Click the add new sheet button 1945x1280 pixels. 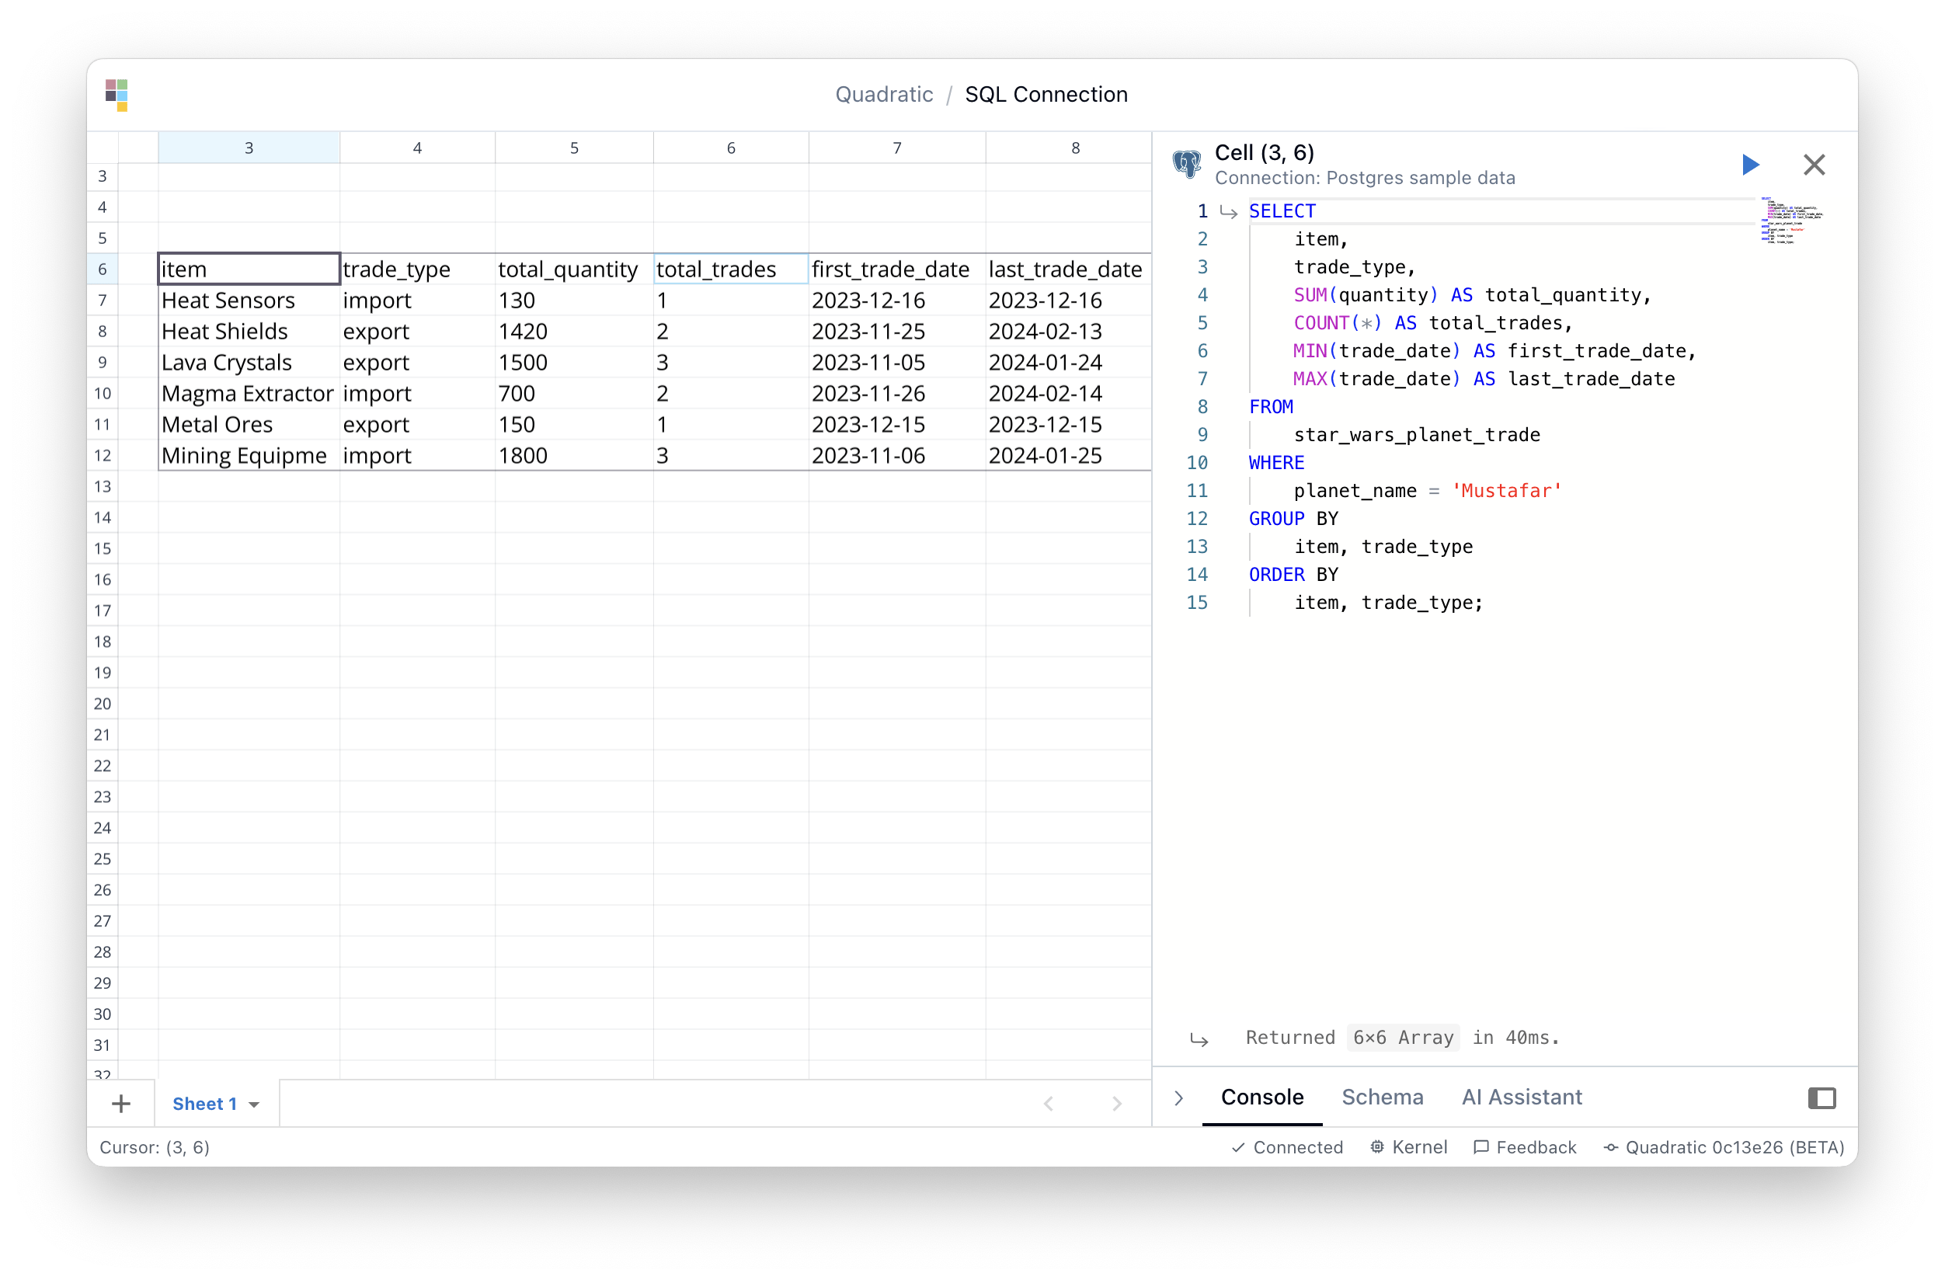pyautogui.click(x=121, y=1103)
